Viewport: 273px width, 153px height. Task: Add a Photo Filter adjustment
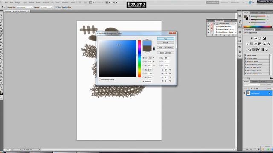[264, 44]
